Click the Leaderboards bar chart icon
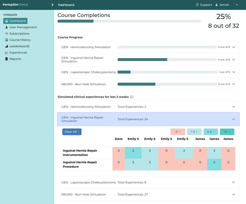The width and height of the screenshot is (246, 204). (x=7, y=46)
